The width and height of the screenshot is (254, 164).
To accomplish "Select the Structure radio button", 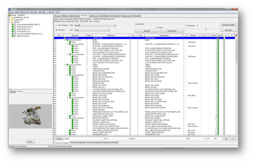I will [x=56, y=30].
